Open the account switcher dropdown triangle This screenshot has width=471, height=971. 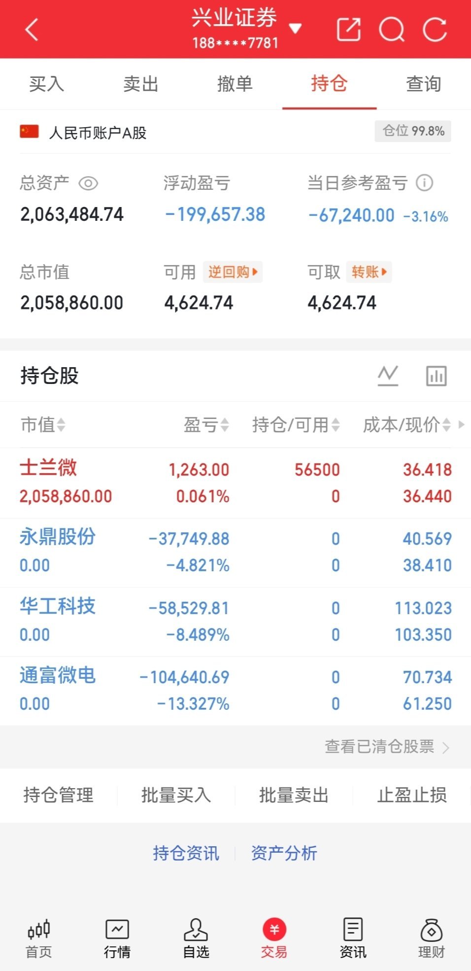tap(295, 29)
